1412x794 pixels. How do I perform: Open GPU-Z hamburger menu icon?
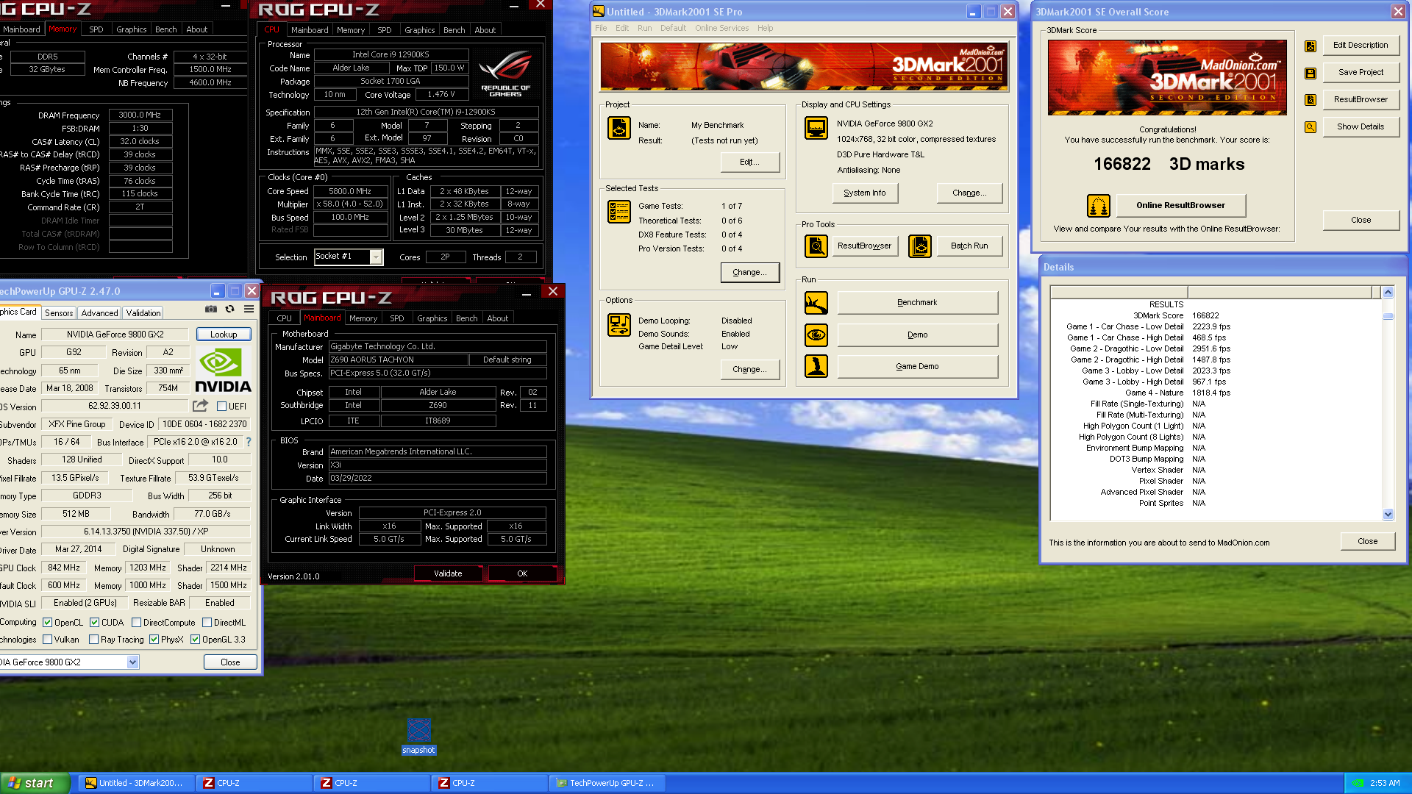pyautogui.click(x=249, y=310)
